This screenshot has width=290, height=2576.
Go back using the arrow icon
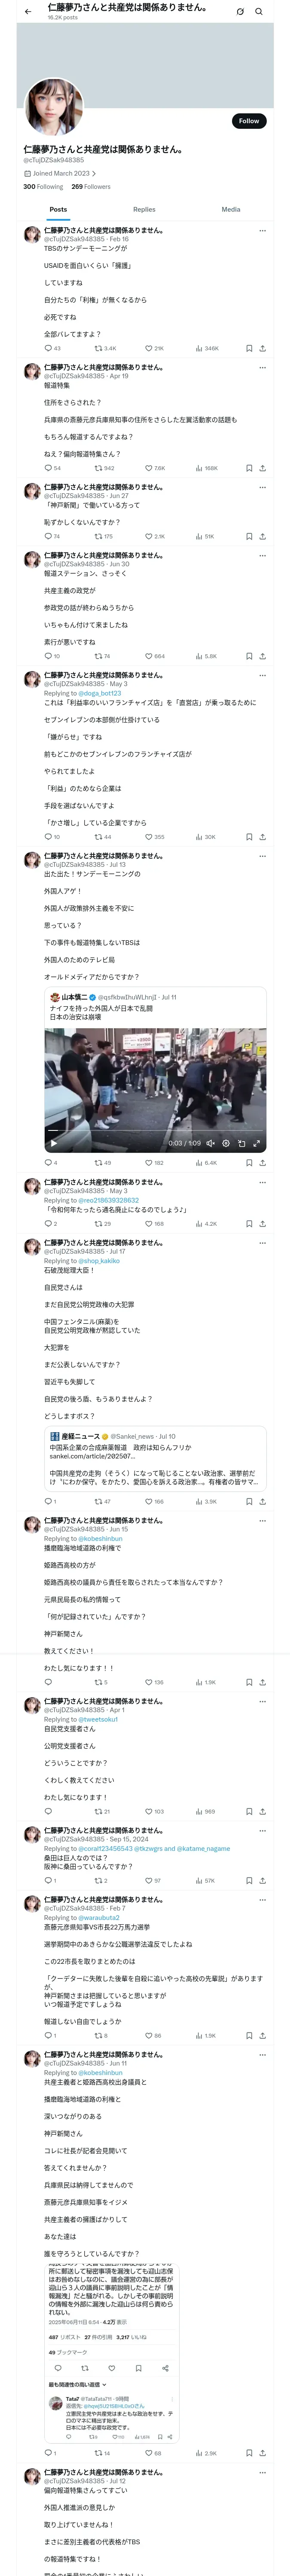(x=28, y=12)
